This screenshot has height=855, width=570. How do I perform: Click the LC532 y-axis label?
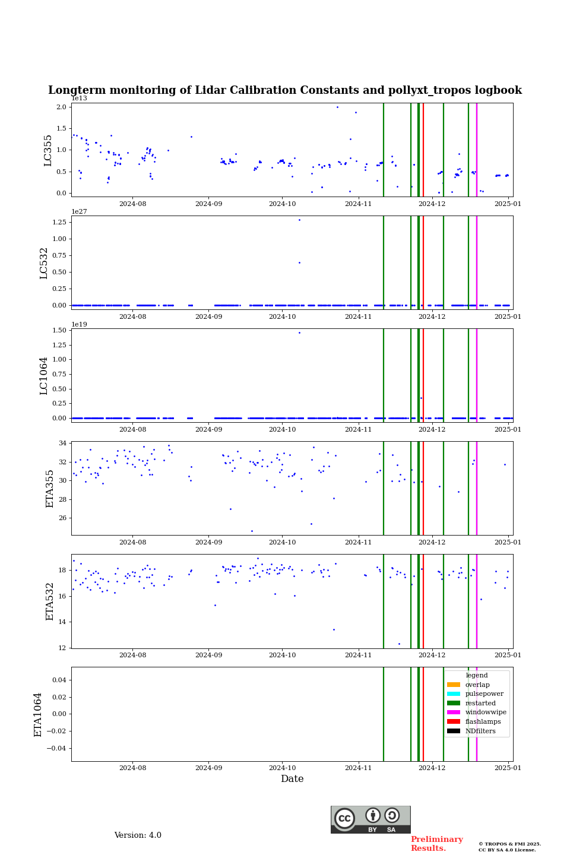click(x=44, y=263)
